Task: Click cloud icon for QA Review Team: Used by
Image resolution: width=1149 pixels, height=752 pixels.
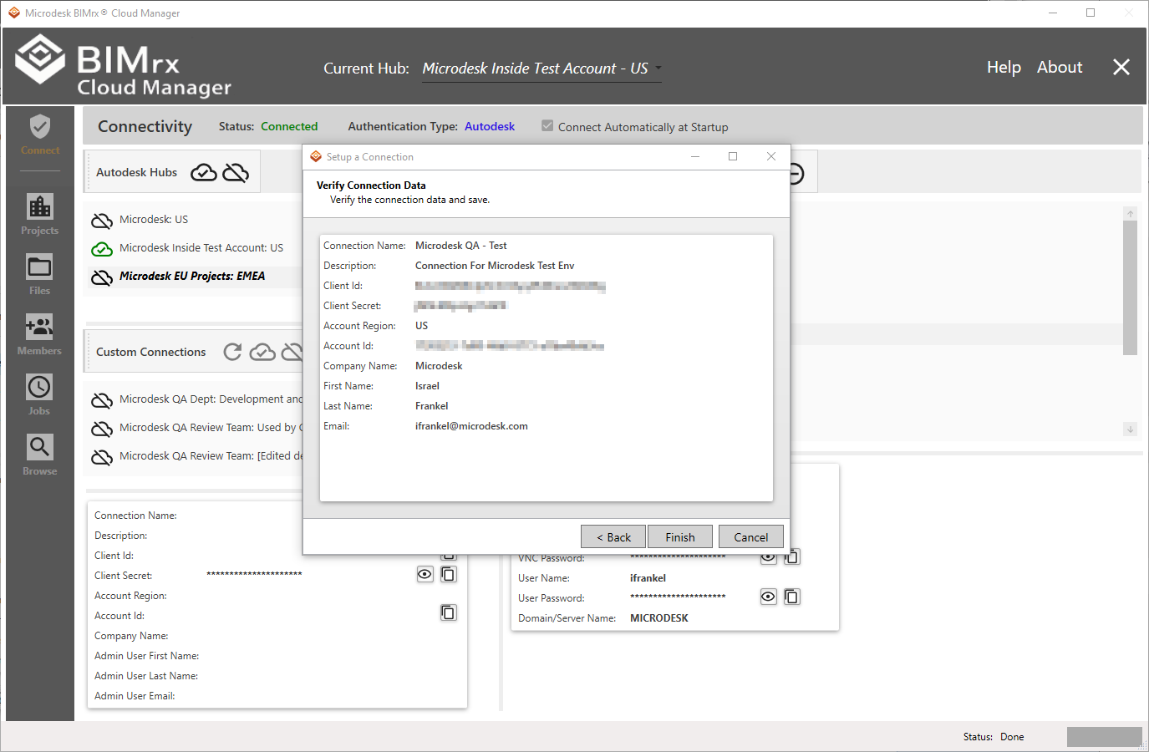Action: (102, 429)
